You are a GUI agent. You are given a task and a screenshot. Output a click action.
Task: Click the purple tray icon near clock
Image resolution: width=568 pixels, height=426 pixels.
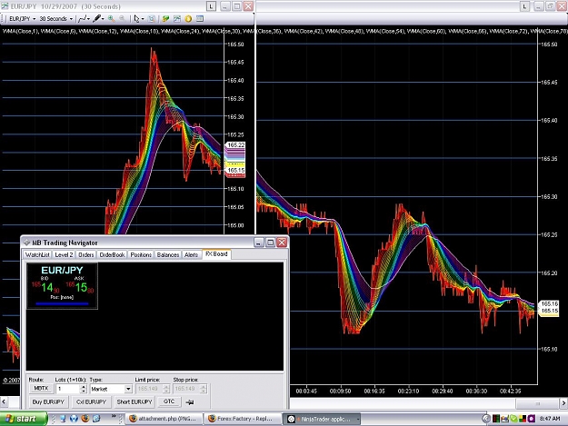click(x=532, y=419)
